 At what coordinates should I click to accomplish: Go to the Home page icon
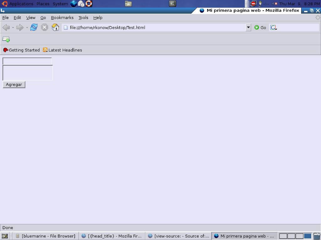tap(55, 27)
